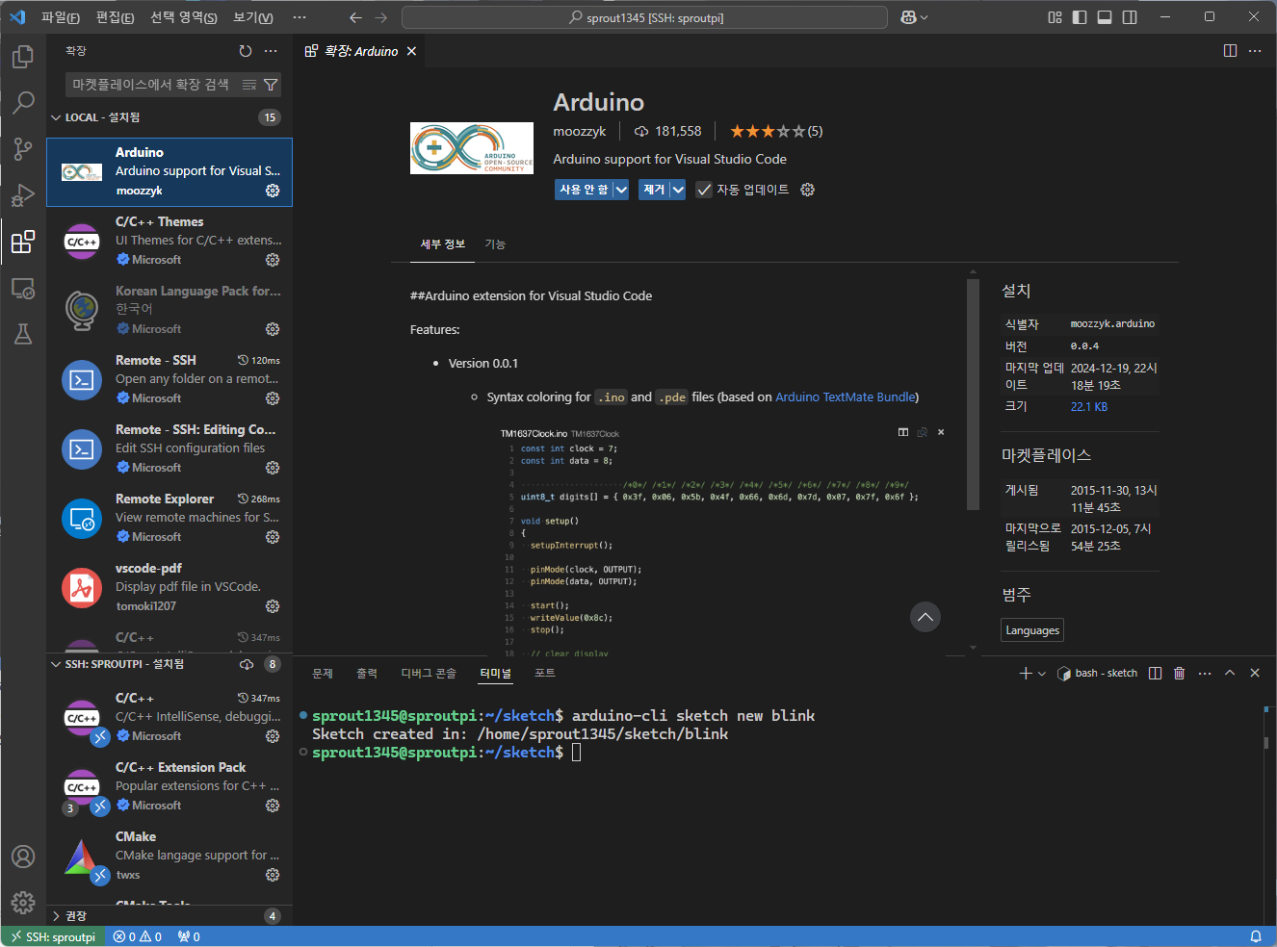This screenshot has height=947, width=1277.
Task: Open manage gear for C/C++ Themes row
Action: (x=273, y=260)
